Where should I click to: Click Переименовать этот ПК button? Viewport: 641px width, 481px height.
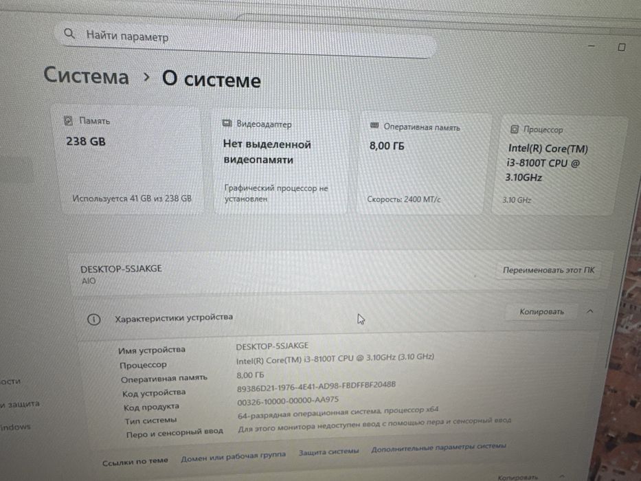[548, 270]
